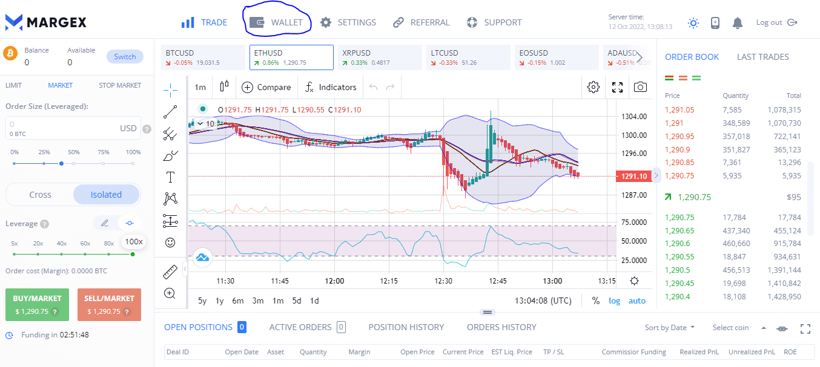Viewport: 820px width, 367px height.
Task: Switch to Position History tab
Action: (x=406, y=327)
